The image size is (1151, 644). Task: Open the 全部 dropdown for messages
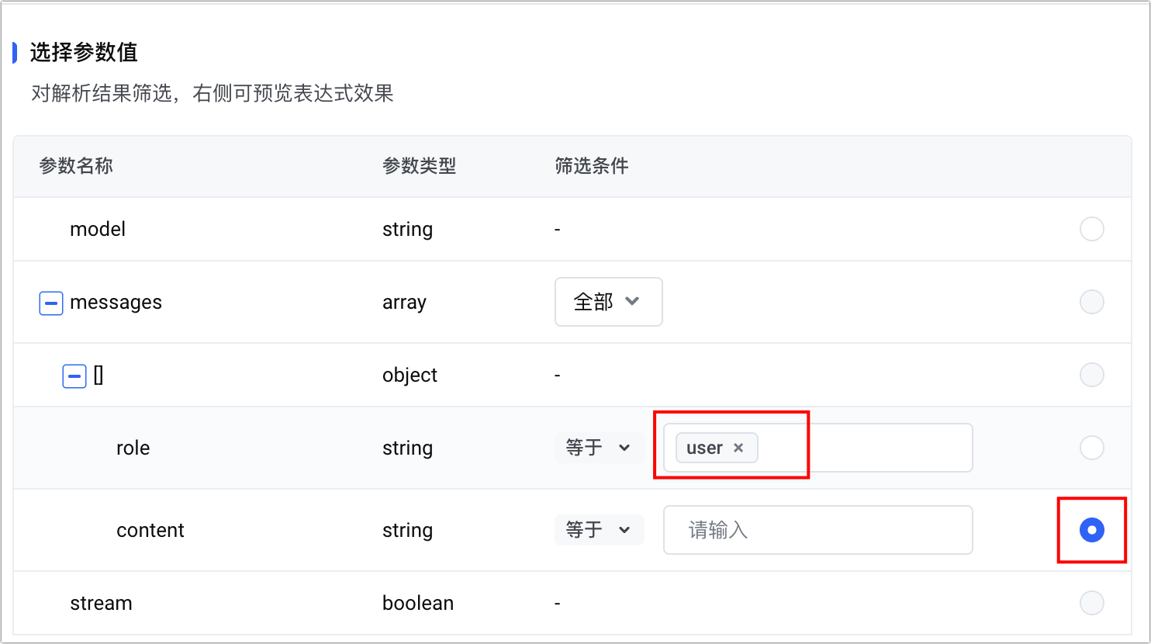608,302
